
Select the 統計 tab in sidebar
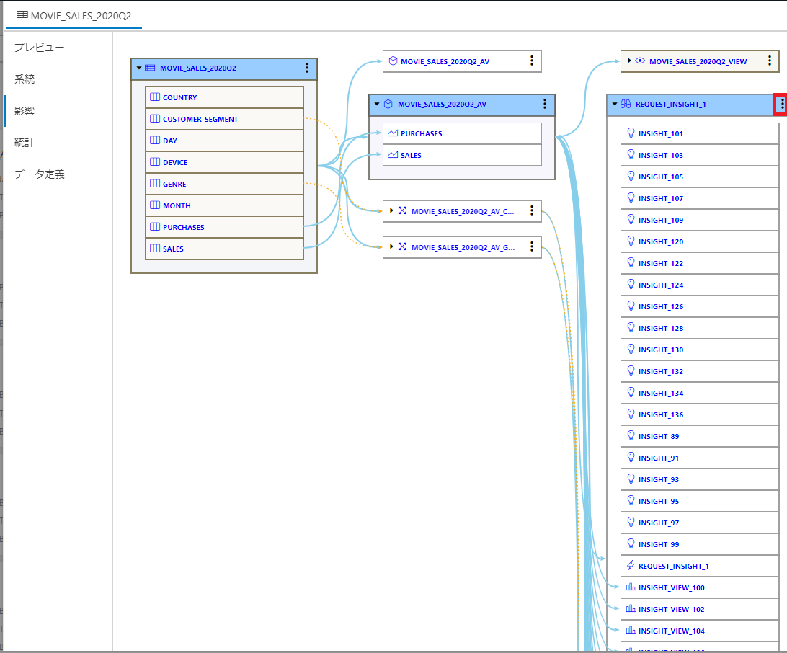click(x=25, y=143)
